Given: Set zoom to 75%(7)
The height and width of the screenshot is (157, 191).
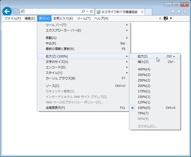Looking at the screenshot, I should [155, 113].
